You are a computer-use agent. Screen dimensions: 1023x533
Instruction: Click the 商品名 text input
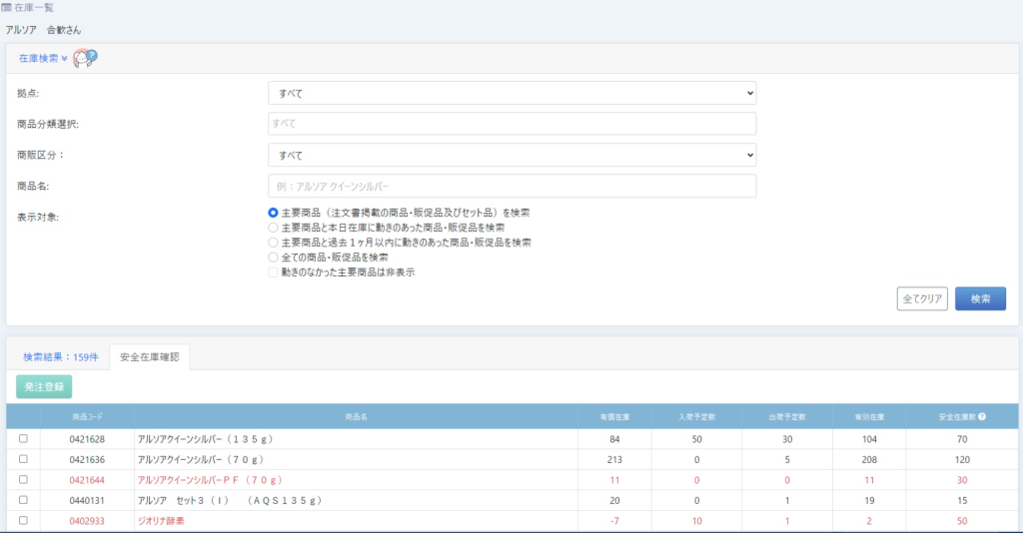click(511, 187)
